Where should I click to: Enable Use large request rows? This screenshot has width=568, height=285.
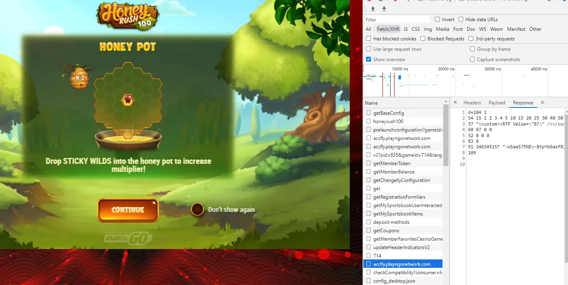[369, 49]
